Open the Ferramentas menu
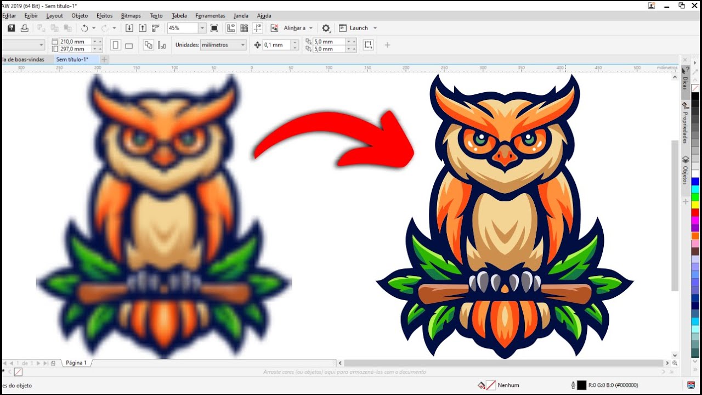Screen dimensions: 702x395 [x=210, y=16]
